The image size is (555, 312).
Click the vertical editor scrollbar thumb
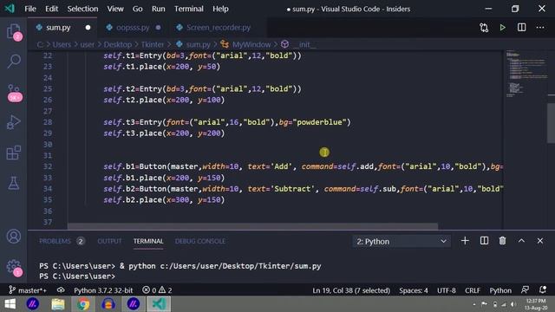point(552,122)
